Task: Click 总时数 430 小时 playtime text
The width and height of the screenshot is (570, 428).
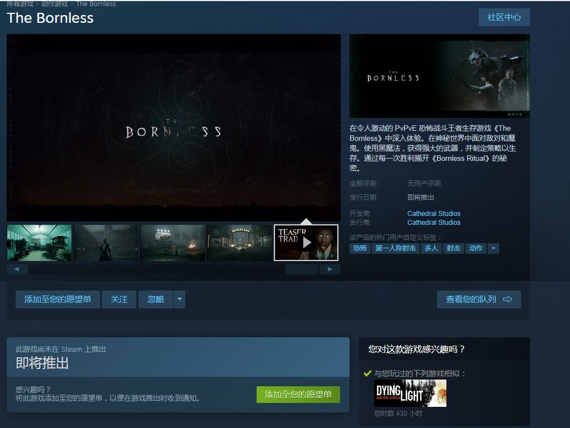Action: pos(398,414)
